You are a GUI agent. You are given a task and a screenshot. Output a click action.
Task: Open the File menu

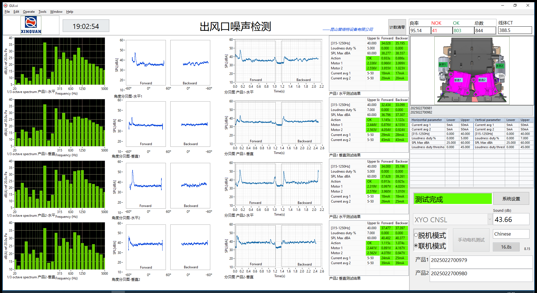point(7,12)
